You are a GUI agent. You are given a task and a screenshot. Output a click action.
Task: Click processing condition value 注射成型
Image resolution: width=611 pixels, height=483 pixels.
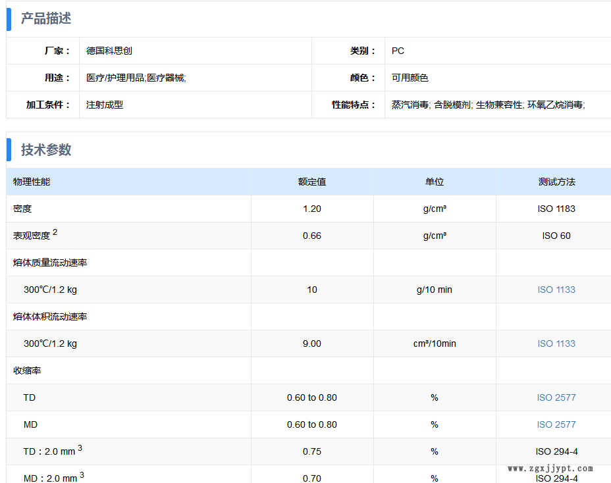point(105,105)
